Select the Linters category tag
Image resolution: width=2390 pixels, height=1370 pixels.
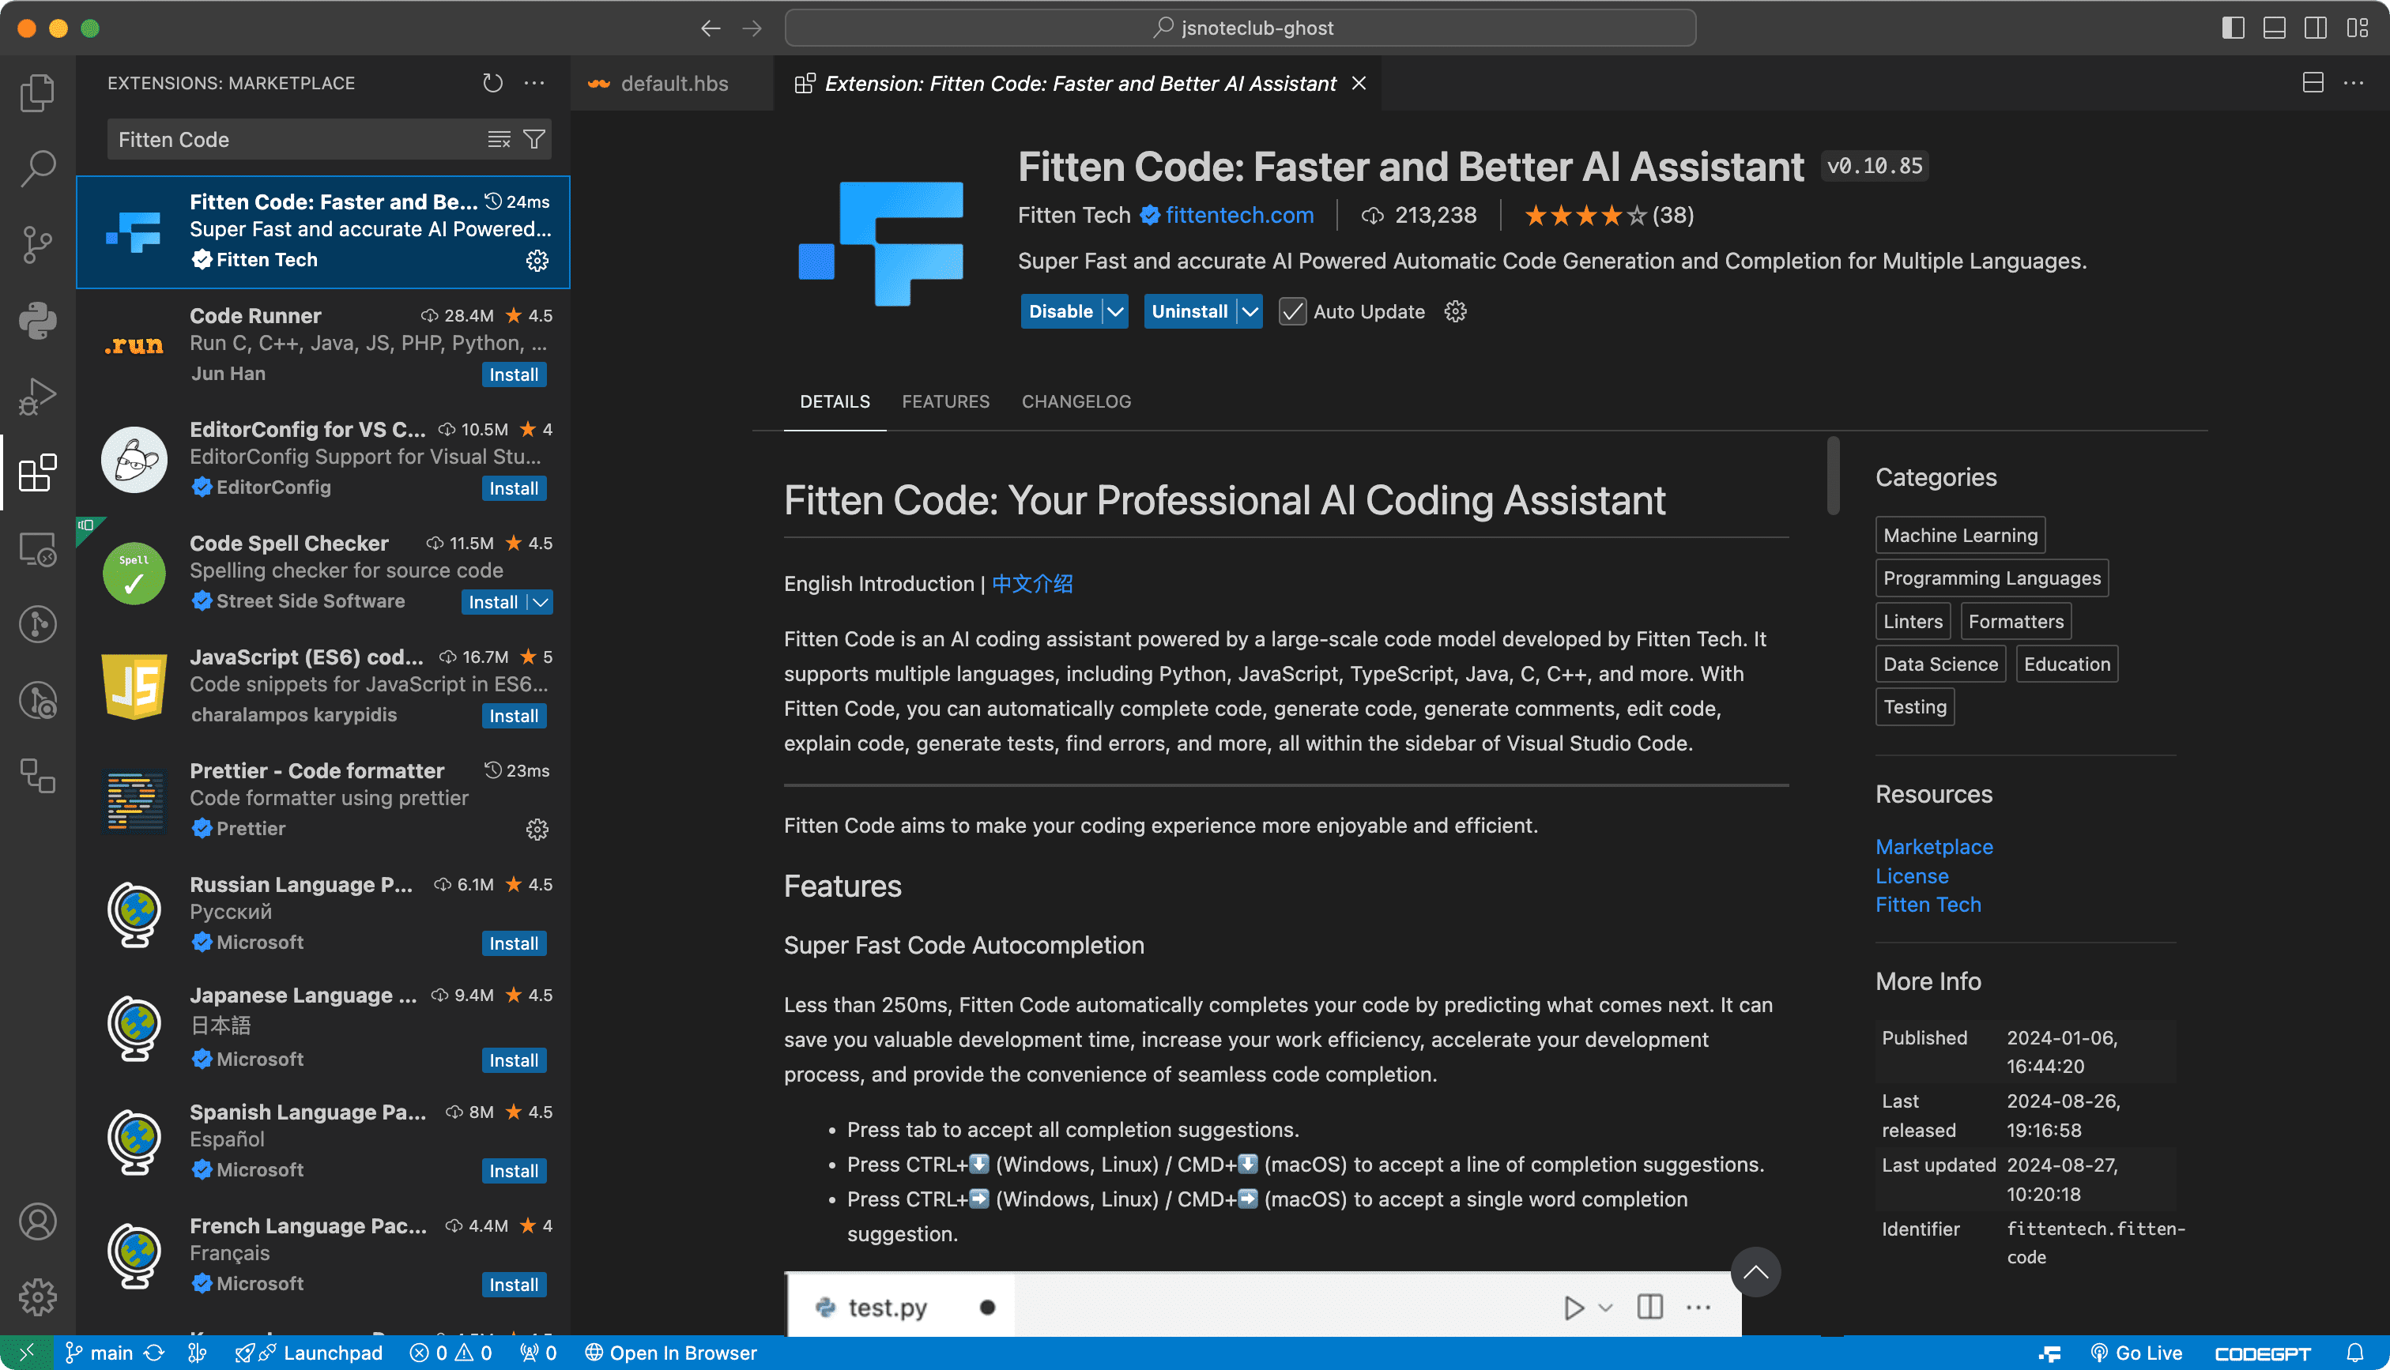pyautogui.click(x=1912, y=621)
